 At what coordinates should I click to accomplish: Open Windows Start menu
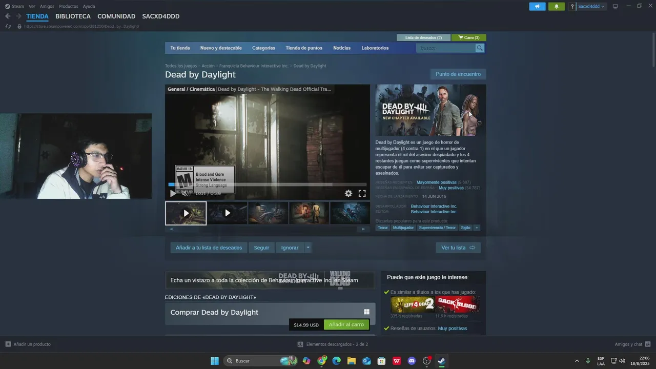point(215,361)
